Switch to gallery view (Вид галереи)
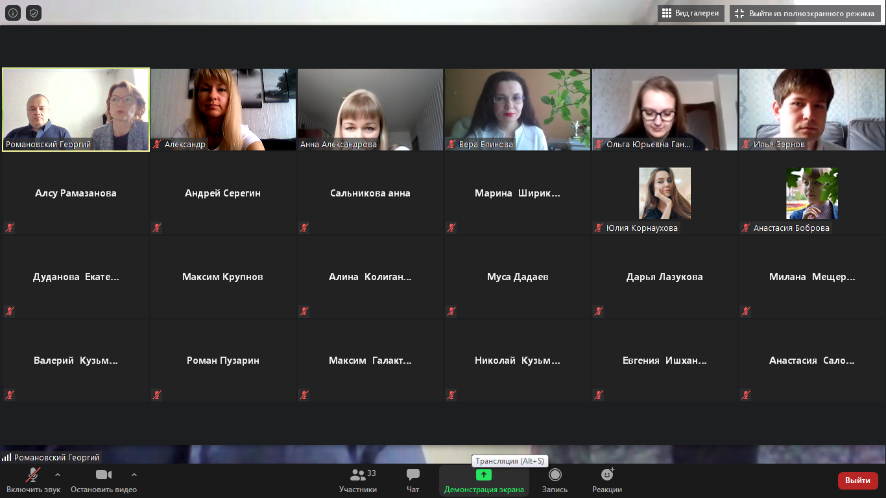Image resolution: width=886 pixels, height=498 pixels. click(691, 13)
